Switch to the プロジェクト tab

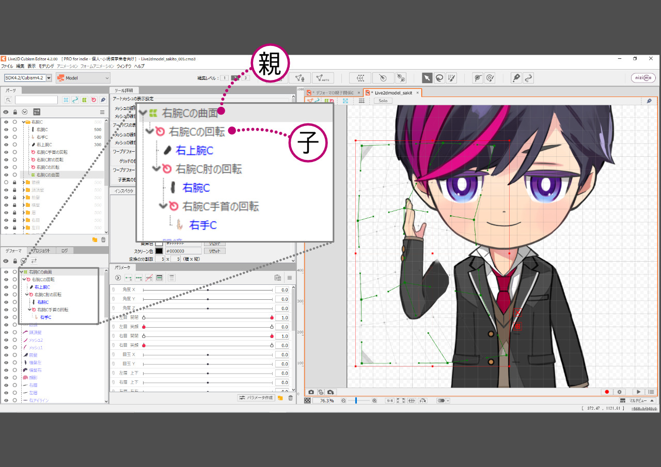[41, 251]
